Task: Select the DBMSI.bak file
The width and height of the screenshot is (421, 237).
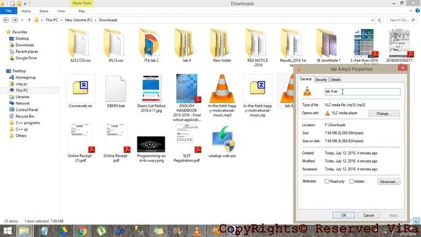Action: (x=116, y=92)
